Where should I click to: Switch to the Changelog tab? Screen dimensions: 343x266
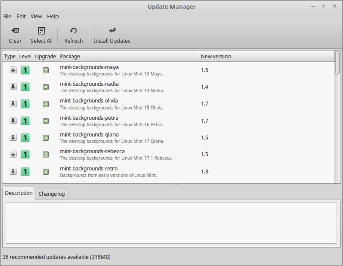(x=51, y=194)
